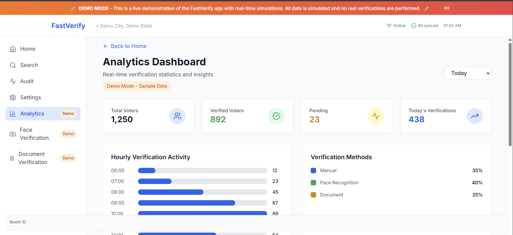Click the 08:00 hourly activity bar

coord(203,192)
